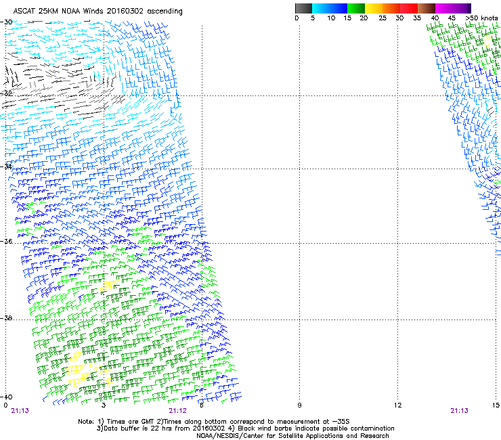The height and width of the screenshot is (440, 501).
Task: Click the '>50 knots' legend label
Action: point(481,18)
